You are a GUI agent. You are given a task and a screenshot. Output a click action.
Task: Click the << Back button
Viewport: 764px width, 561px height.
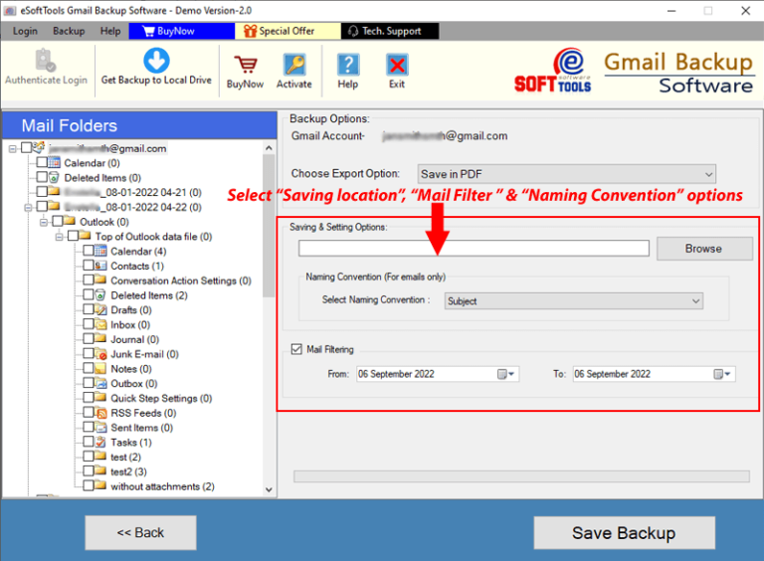coord(141,533)
